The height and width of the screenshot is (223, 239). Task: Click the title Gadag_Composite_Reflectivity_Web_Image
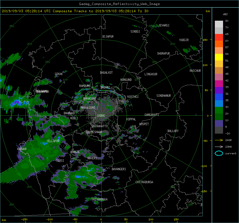click(119, 4)
